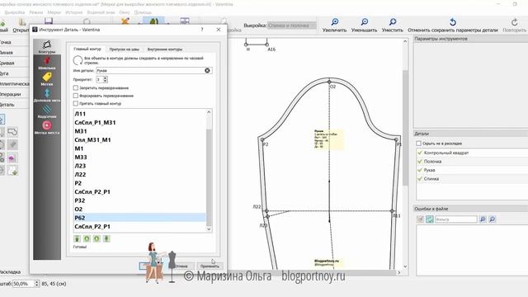Image resolution: width=528 pixels, height=297 pixels.
Task: Expand the Точка tools group
Action: pos(13,42)
